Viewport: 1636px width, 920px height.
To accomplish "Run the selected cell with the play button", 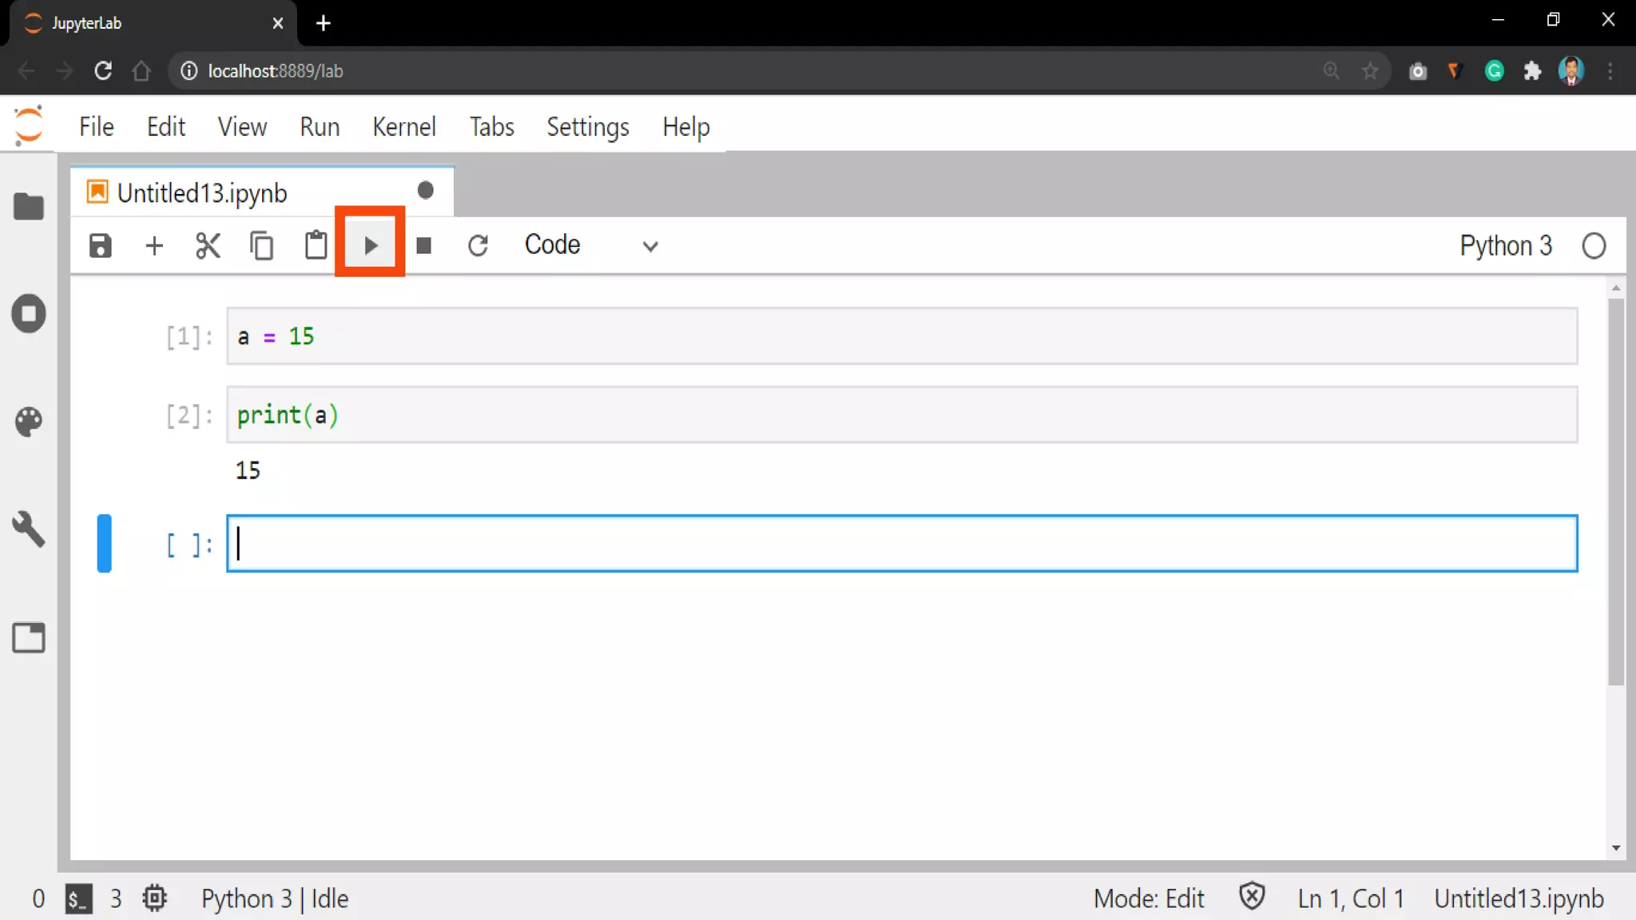I will click(370, 245).
